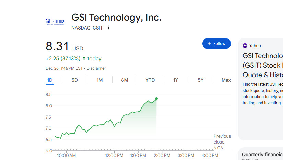Click the green current price marker dot
Viewport: 283px width, 160px height.
tap(156, 99)
